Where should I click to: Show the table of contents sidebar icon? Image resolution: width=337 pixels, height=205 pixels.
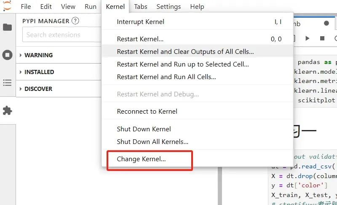tap(8, 83)
